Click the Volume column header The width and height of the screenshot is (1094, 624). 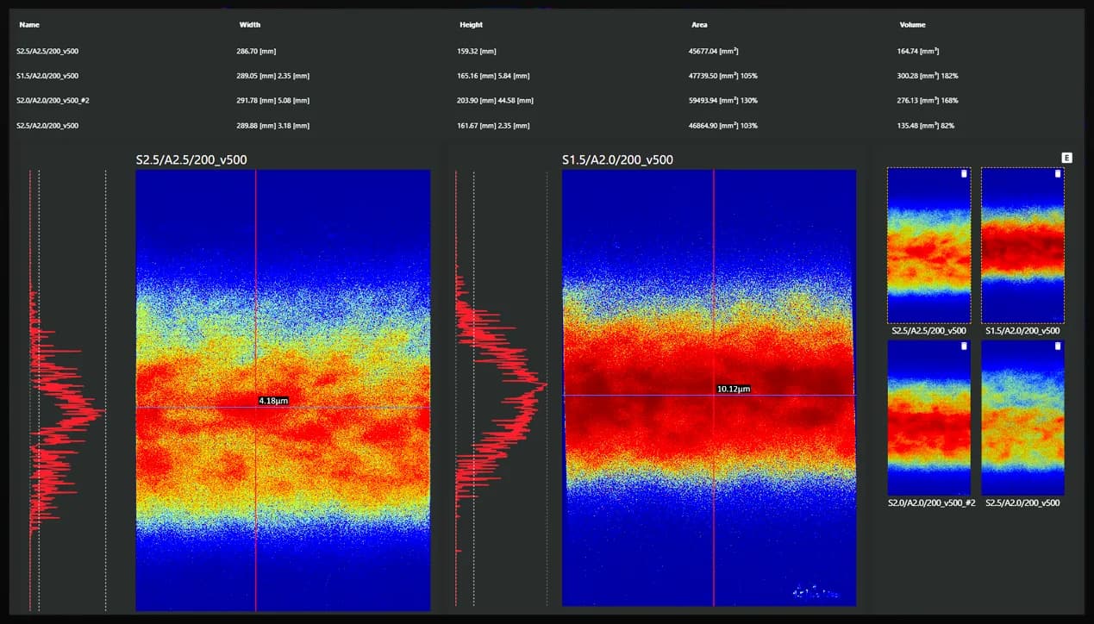pos(912,25)
